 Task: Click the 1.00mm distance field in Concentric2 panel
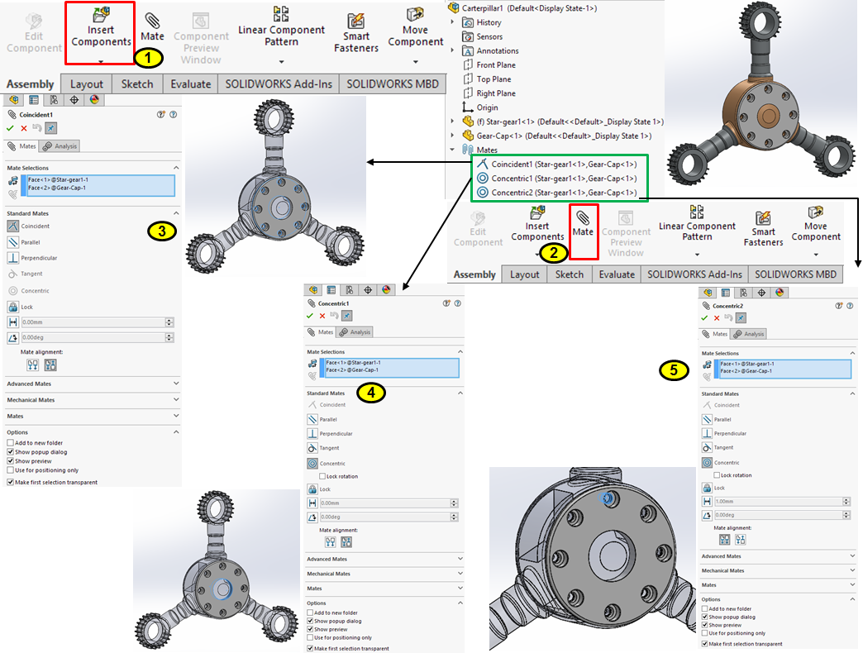(780, 501)
